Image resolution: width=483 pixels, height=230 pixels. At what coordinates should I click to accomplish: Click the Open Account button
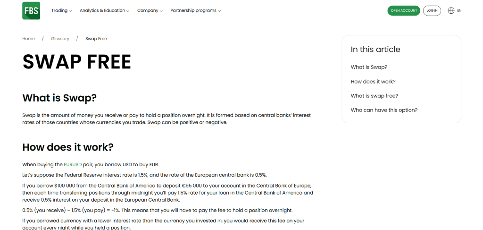tap(404, 10)
